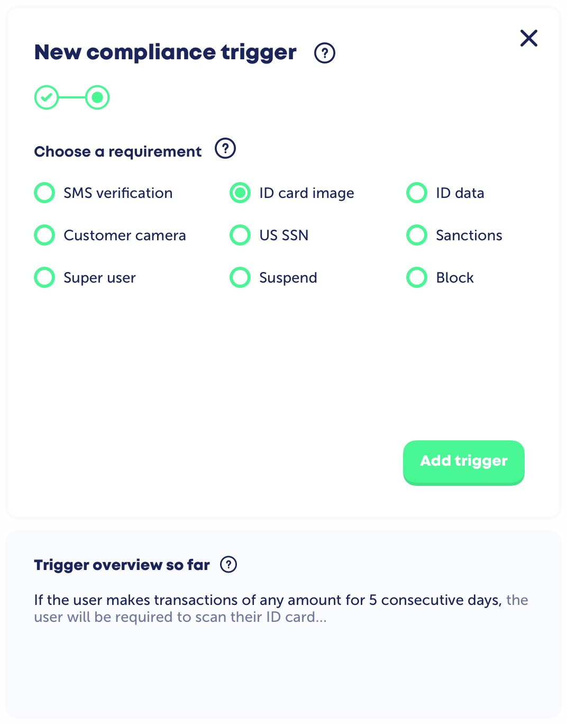Choose the Block requirement

click(x=417, y=278)
